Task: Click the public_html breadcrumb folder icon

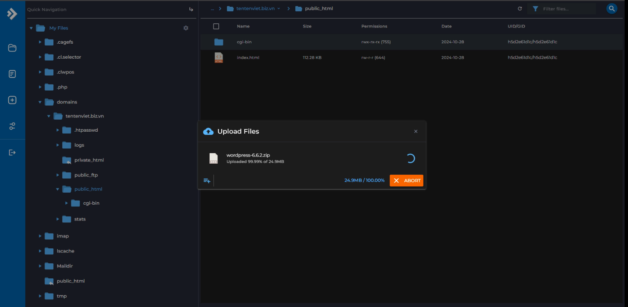Action: pos(299,9)
